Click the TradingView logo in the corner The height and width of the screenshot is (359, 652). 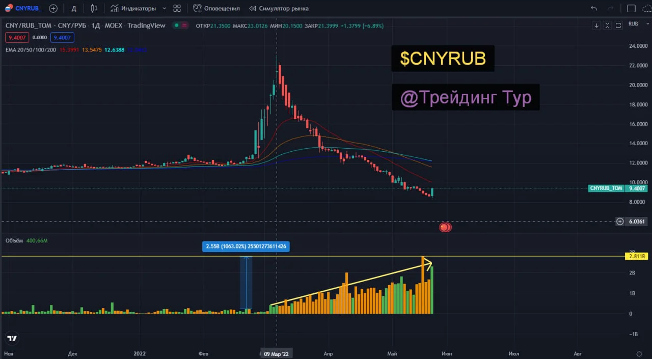point(12,338)
